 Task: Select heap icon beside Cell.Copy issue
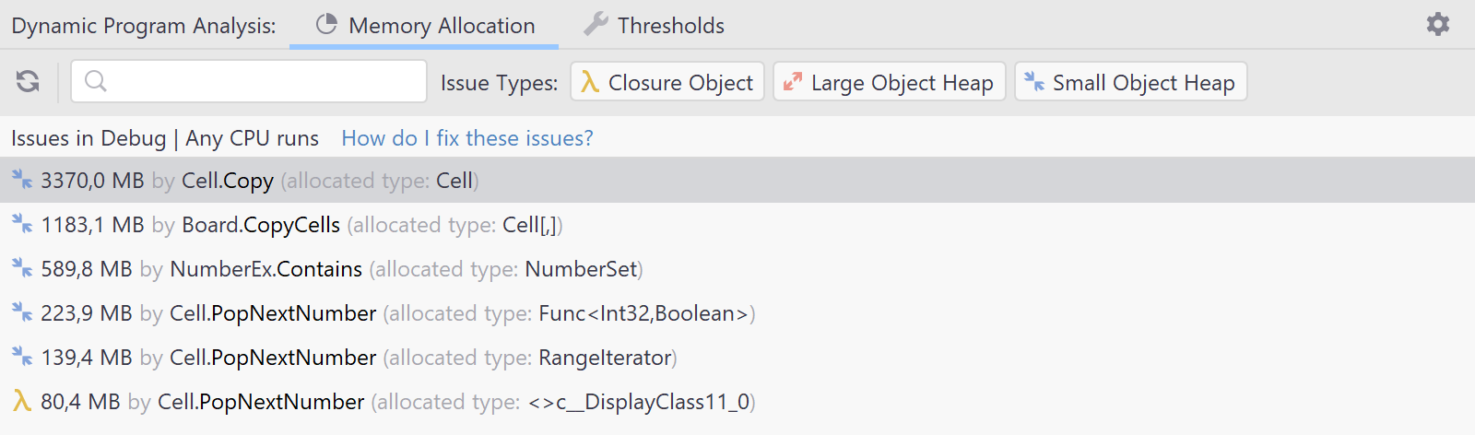22,180
